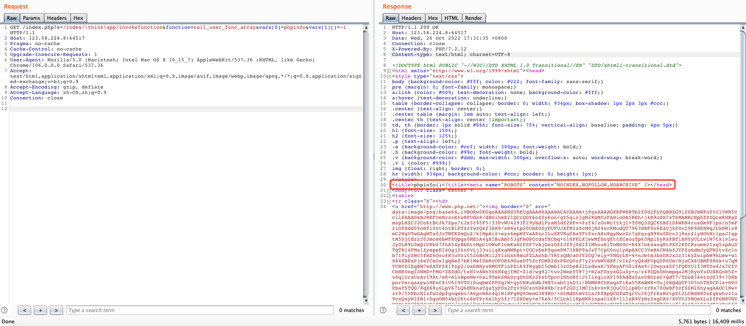746x326 pixels.
Task: Click the help icon below the Request panel
Action: coord(5,310)
